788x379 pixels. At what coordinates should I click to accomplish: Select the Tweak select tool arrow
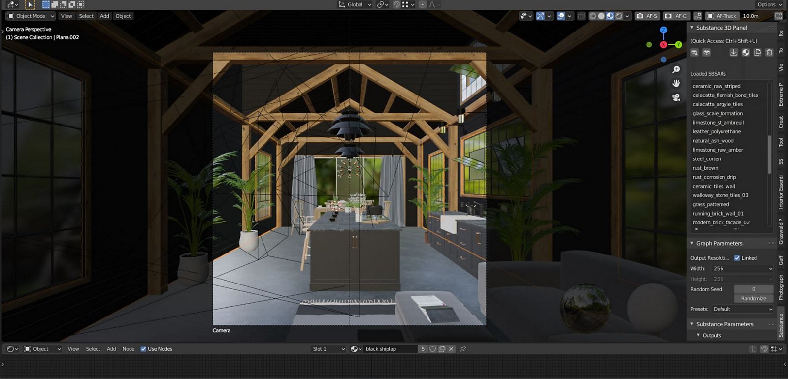pyautogui.click(x=30, y=4)
